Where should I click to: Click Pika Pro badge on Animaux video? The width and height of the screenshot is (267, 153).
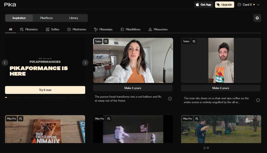coord(11,119)
